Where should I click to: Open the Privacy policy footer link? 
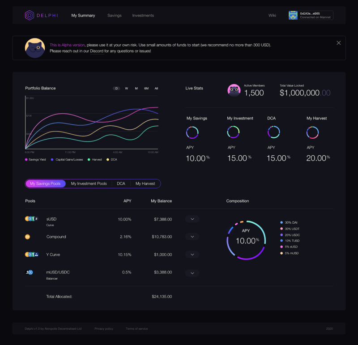(x=104, y=328)
